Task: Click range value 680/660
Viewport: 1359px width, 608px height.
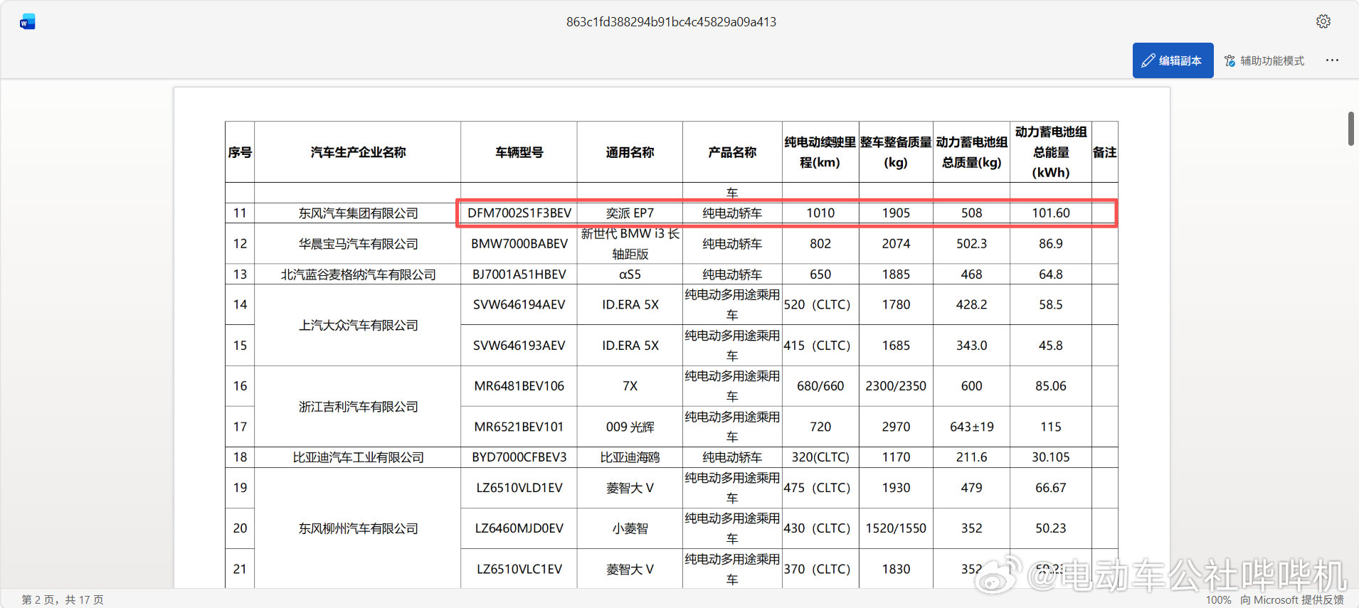Action: 820,385
